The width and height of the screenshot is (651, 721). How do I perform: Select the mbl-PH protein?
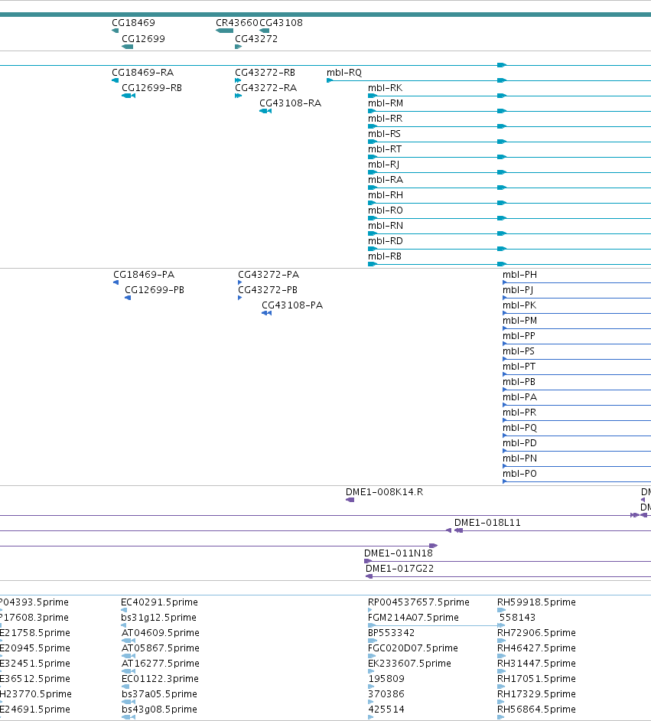coord(519,275)
